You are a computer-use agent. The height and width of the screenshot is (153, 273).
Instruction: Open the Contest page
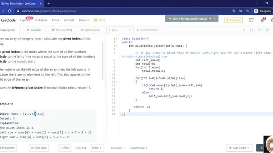tap(69, 20)
